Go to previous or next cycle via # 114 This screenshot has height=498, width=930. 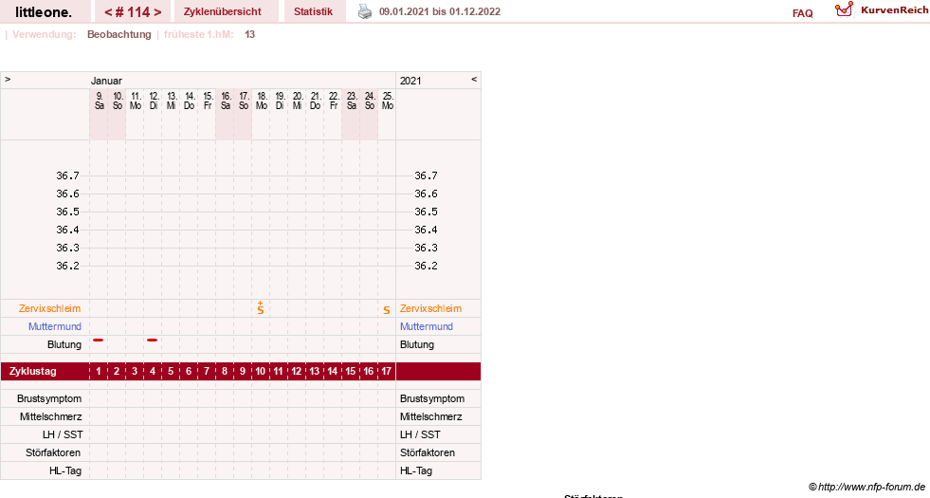[133, 11]
